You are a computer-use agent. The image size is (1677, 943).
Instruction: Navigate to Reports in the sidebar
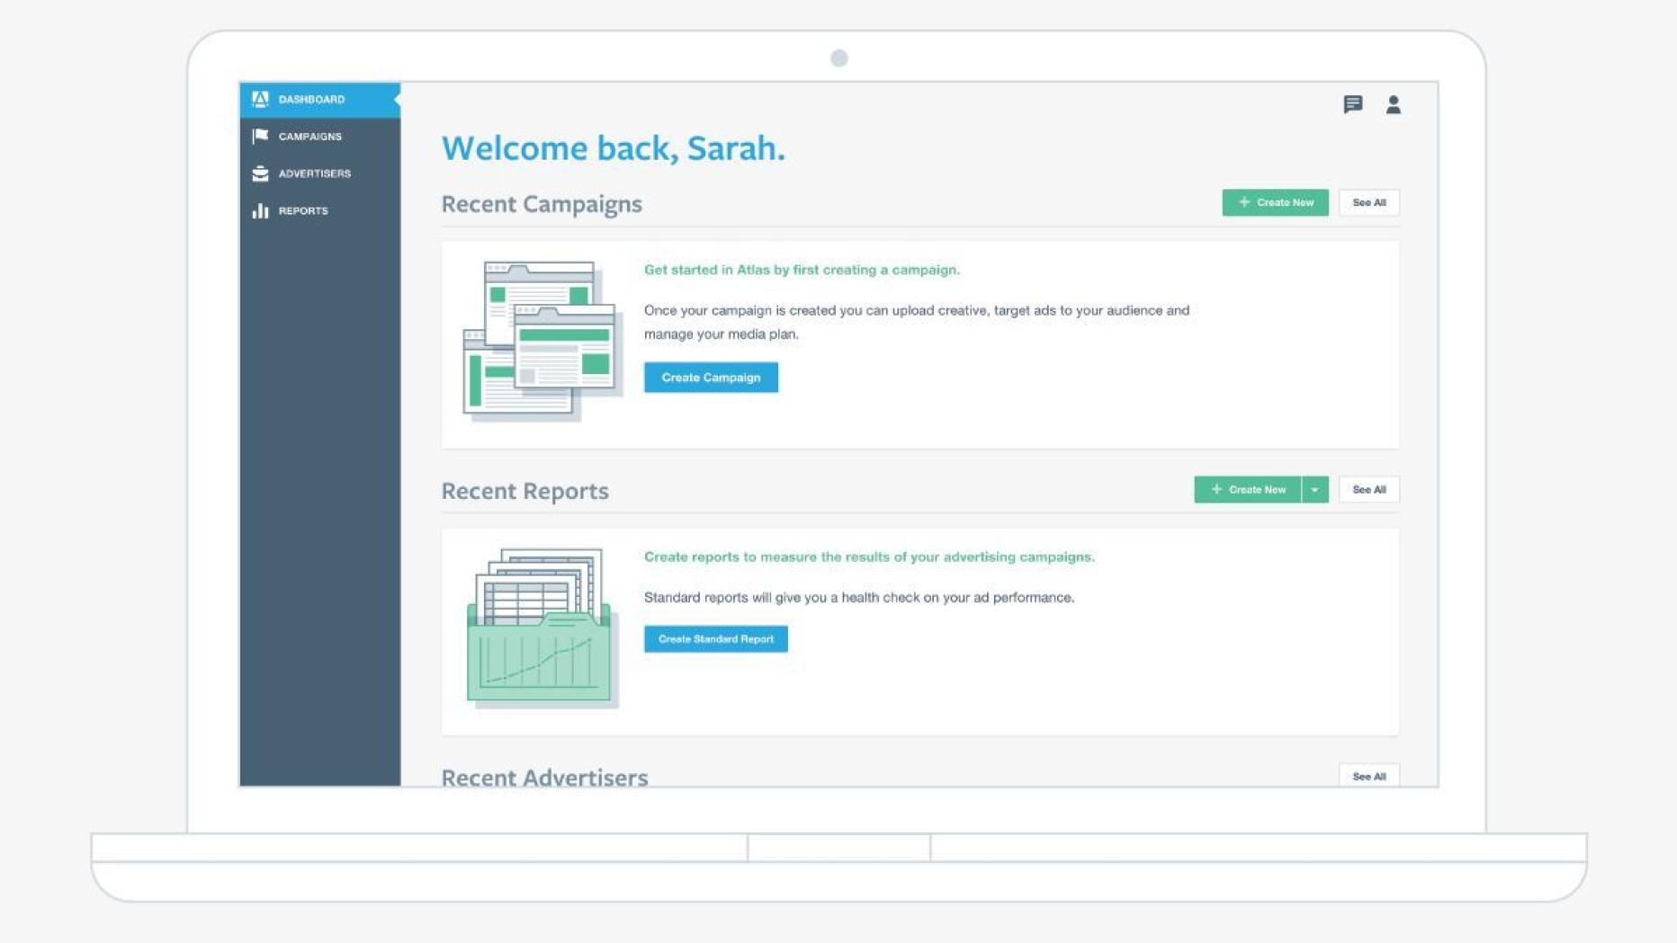[319, 210]
